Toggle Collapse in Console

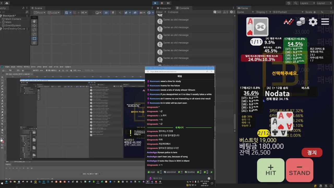point(173,12)
